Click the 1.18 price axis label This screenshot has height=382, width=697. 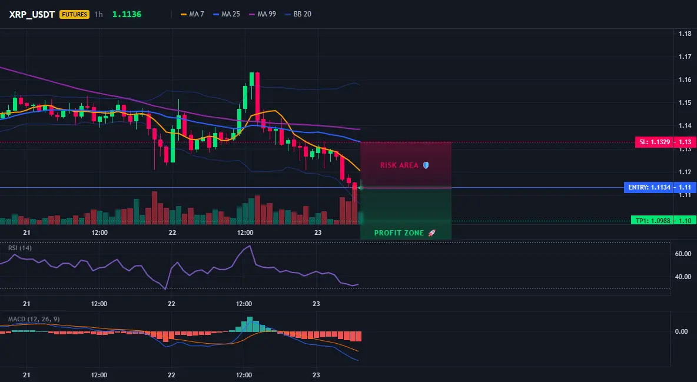coord(685,34)
